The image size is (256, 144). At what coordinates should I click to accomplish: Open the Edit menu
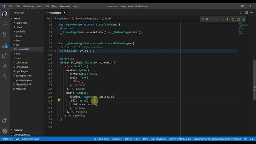(18, 6)
